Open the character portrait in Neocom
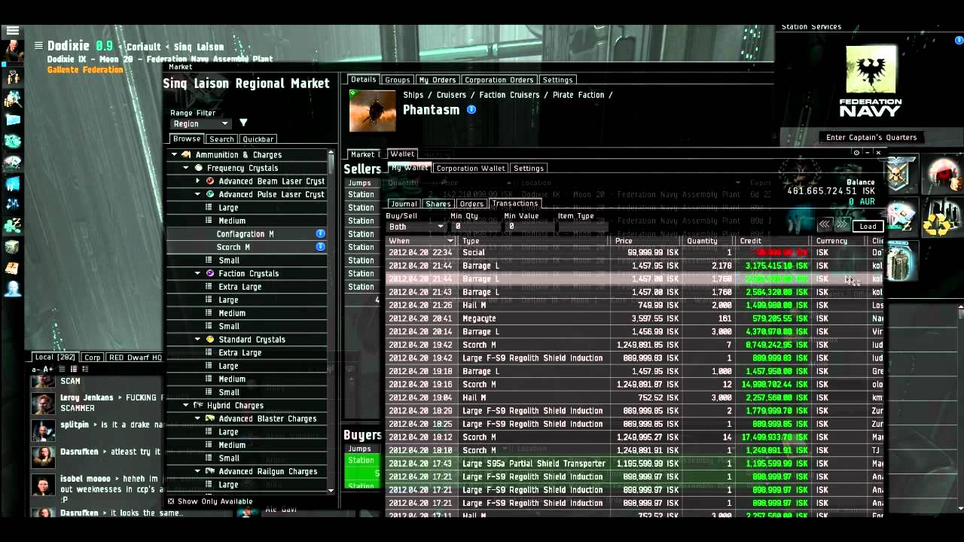Screen dimensions: 964x542 pyautogui.click(x=12, y=51)
